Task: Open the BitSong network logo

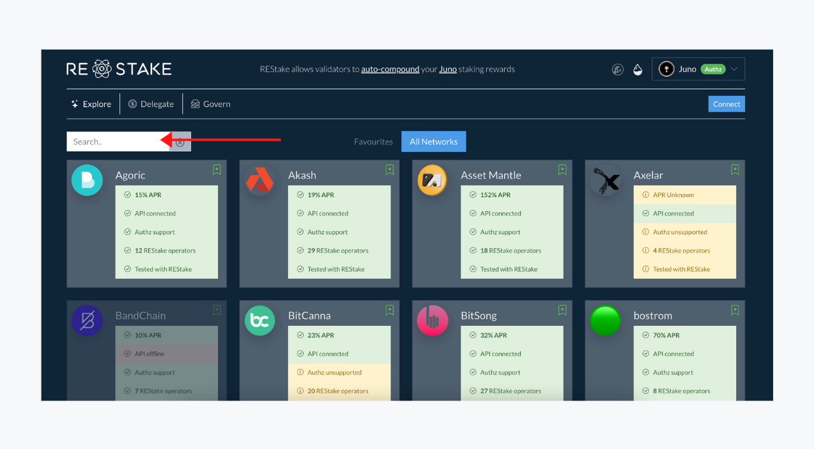Action: 433,320
